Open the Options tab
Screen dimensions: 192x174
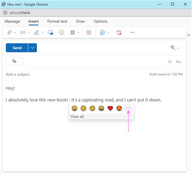[100, 21]
